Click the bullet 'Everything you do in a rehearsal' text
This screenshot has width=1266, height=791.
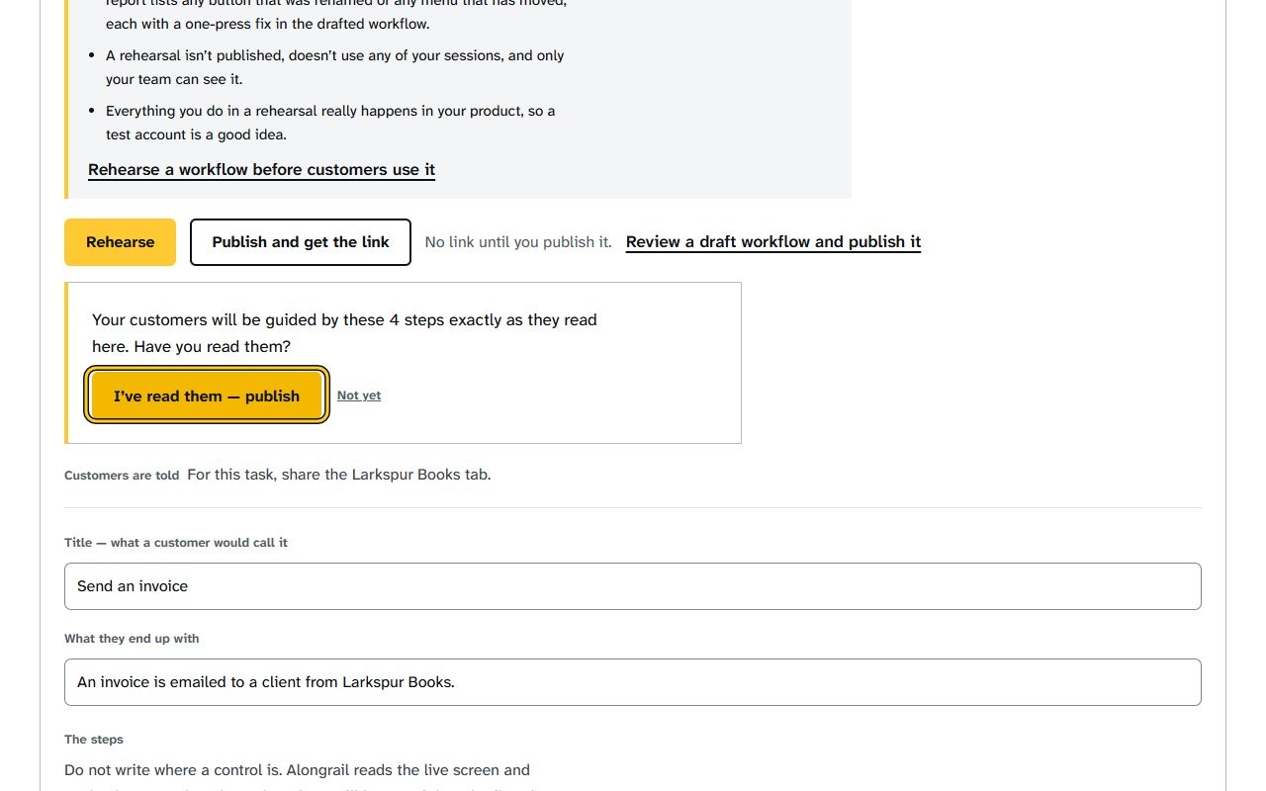330,123
